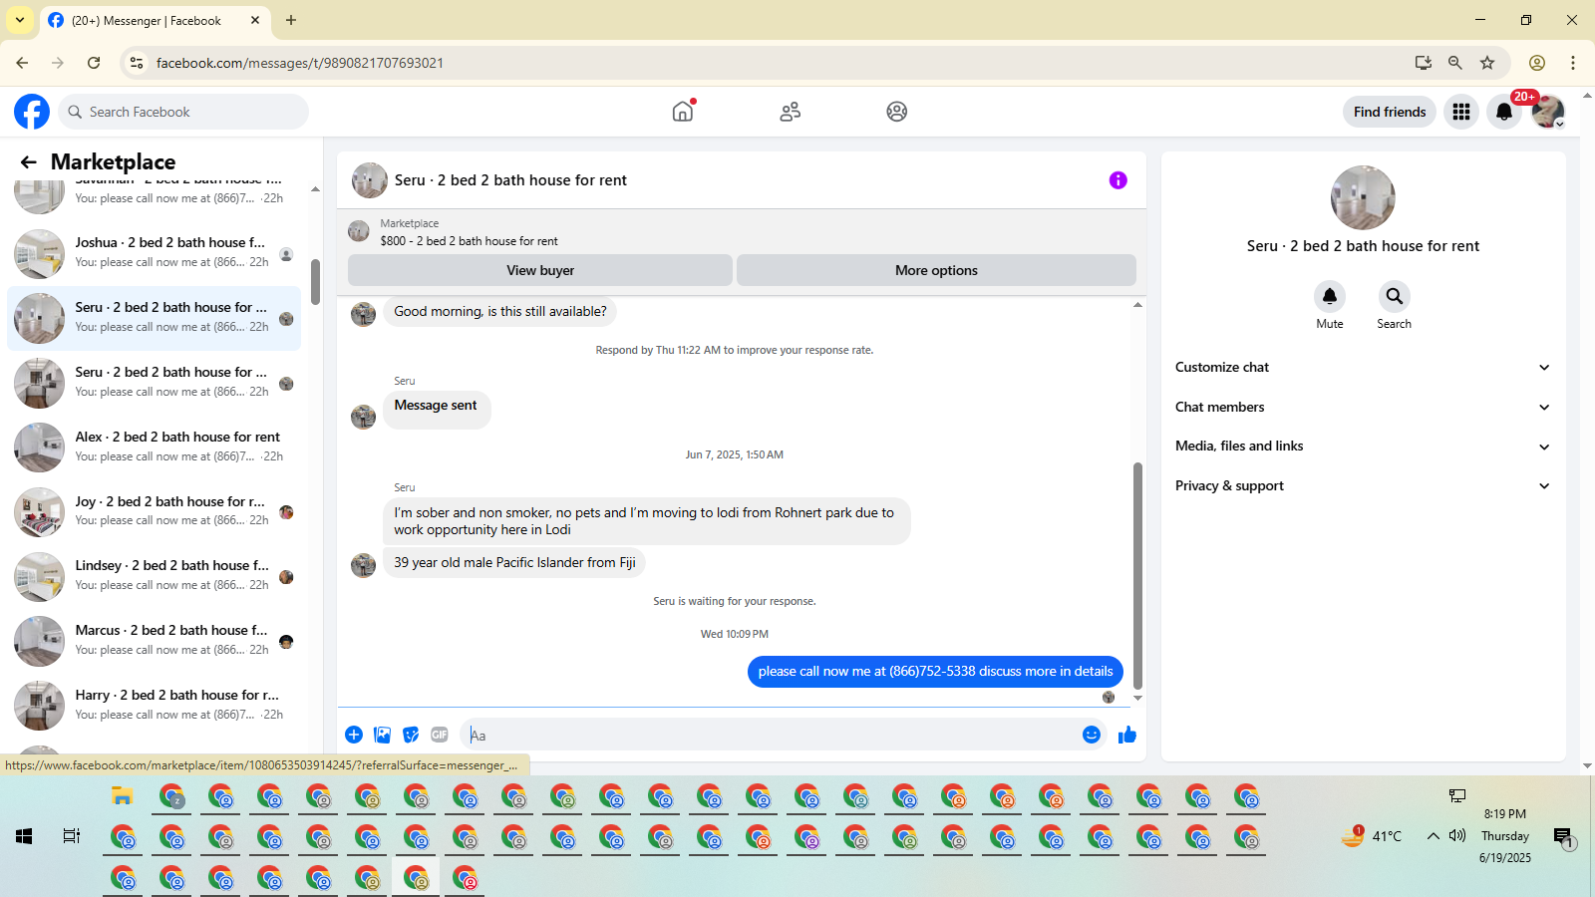Click the Search Facebook field
This screenshot has width=1595, height=897.
click(x=183, y=112)
